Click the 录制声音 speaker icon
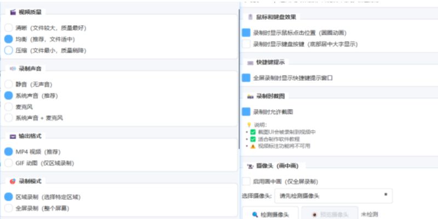Image resolution: width=438 pixels, height=219 pixels. click(x=13, y=68)
